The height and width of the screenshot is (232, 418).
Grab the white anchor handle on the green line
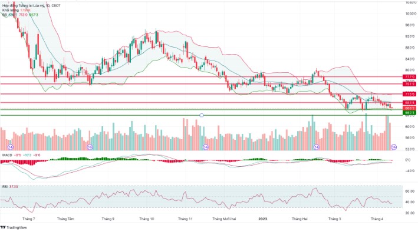(202, 115)
